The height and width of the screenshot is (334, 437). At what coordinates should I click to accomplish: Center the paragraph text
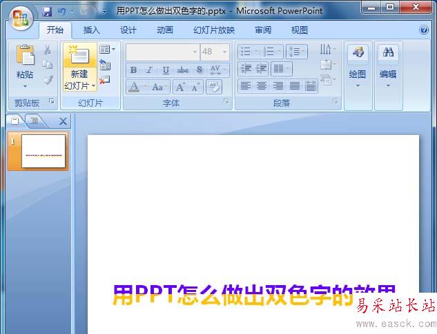click(x=262, y=86)
